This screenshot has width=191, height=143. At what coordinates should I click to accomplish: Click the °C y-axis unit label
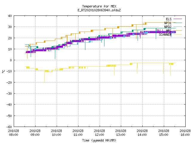(3, 71)
